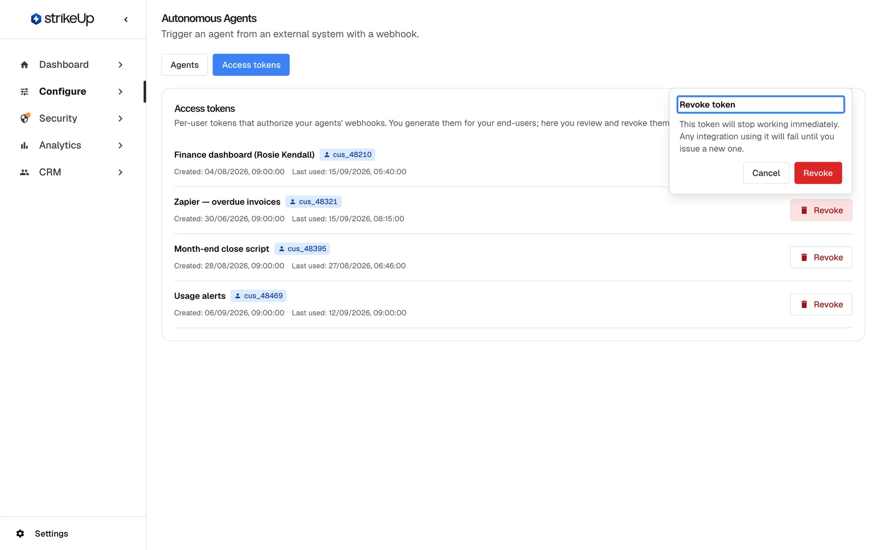
Task: Click the trash icon for Month-end close script
Action: pos(804,257)
